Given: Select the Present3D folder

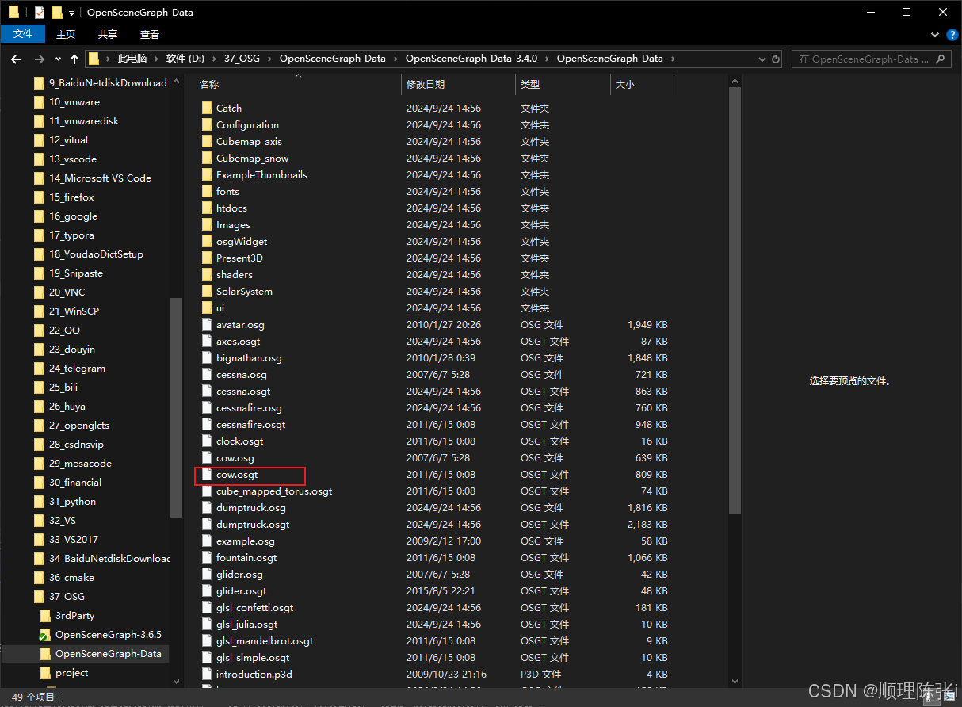Looking at the screenshot, I should click(x=239, y=258).
